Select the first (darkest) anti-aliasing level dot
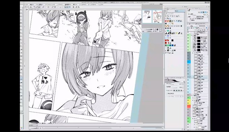This screenshot has width=229, height=132. (x=174, y=90)
